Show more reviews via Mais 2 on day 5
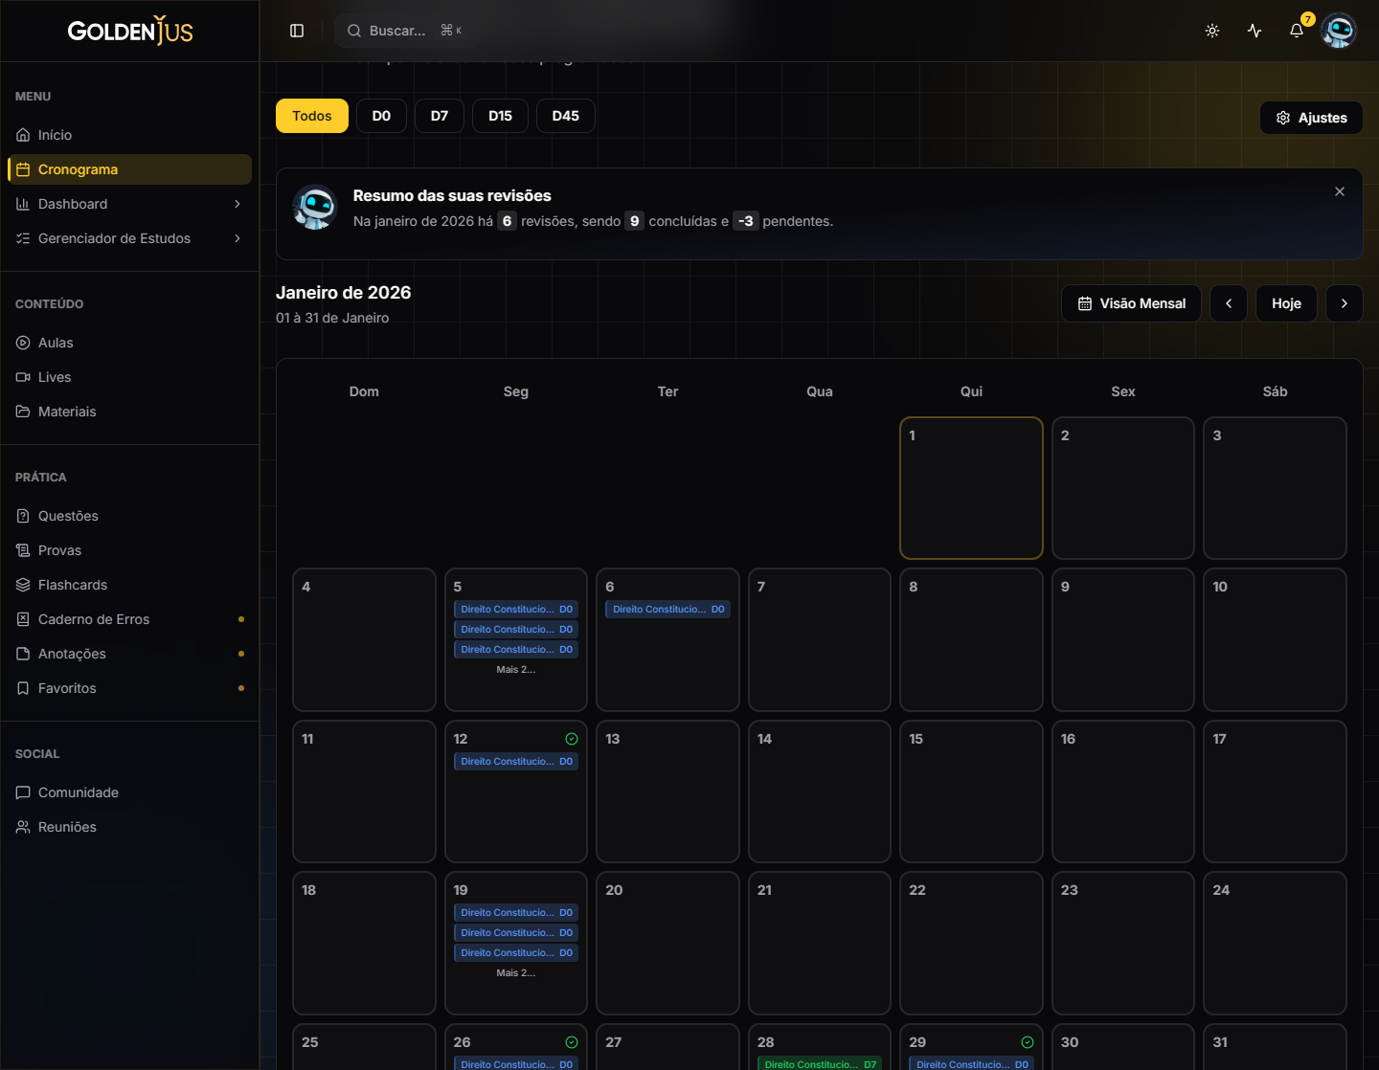 point(516,670)
